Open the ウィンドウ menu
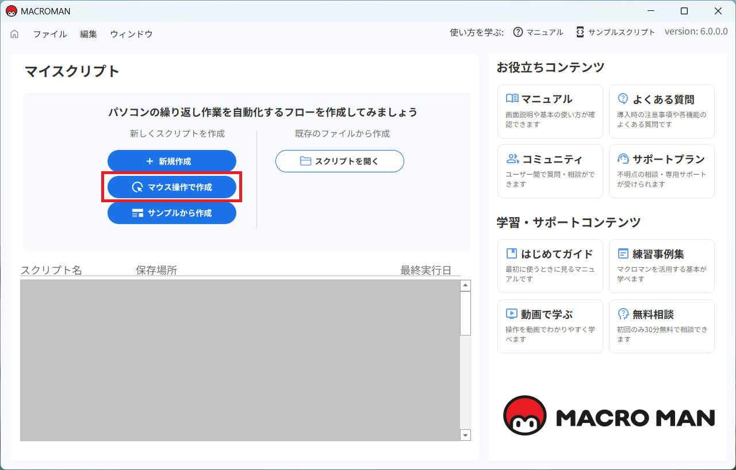Viewport: 736px width, 470px height. click(132, 34)
